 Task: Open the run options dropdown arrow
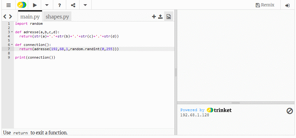(47, 5)
